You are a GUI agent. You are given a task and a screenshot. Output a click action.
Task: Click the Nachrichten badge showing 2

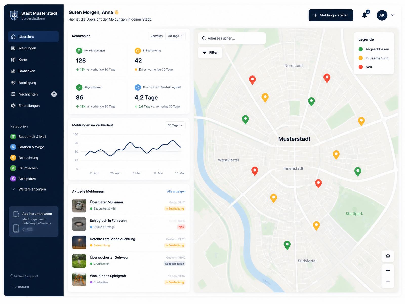54,94
